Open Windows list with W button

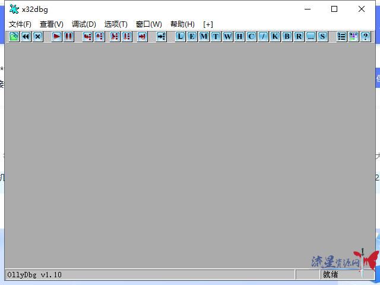click(227, 37)
